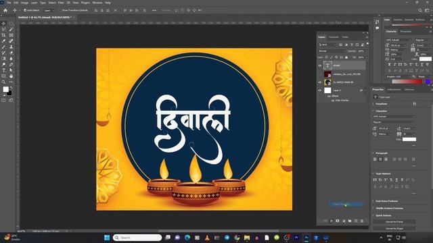Screen dimensions: 433x243
Task: Click the Home icon in options bar
Action: [5, 10]
